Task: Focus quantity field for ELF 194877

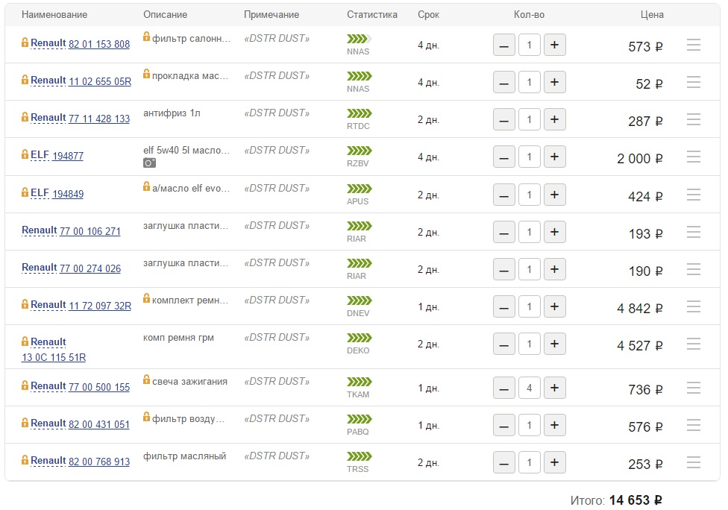Action: (x=530, y=157)
